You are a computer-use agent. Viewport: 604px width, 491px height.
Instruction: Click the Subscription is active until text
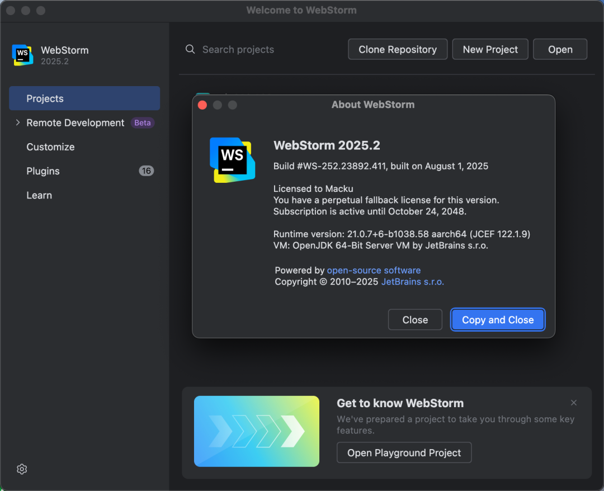[x=370, y=211]
